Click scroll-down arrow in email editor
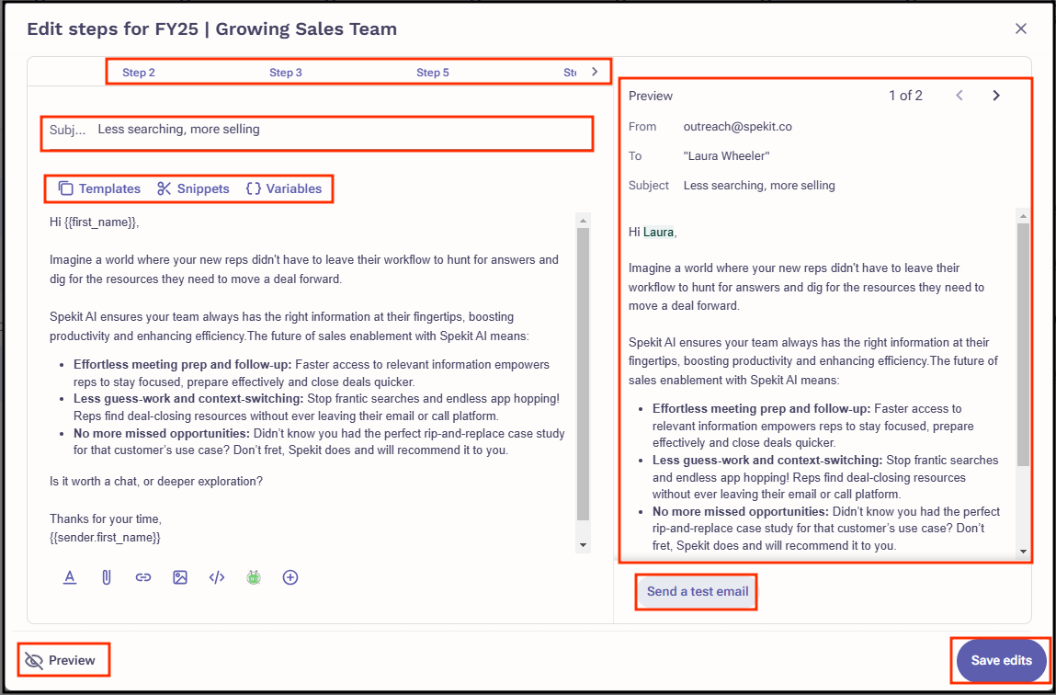 (584, 544)
